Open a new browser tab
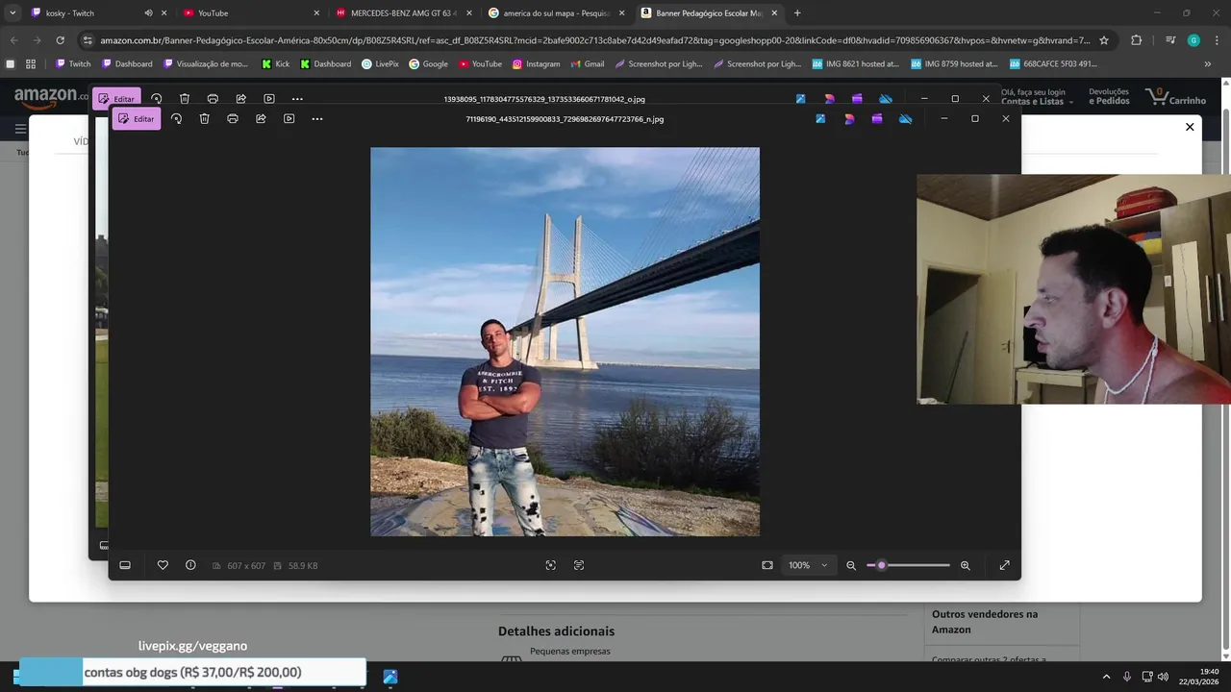The image size is (1231, 692). [797, 13]
